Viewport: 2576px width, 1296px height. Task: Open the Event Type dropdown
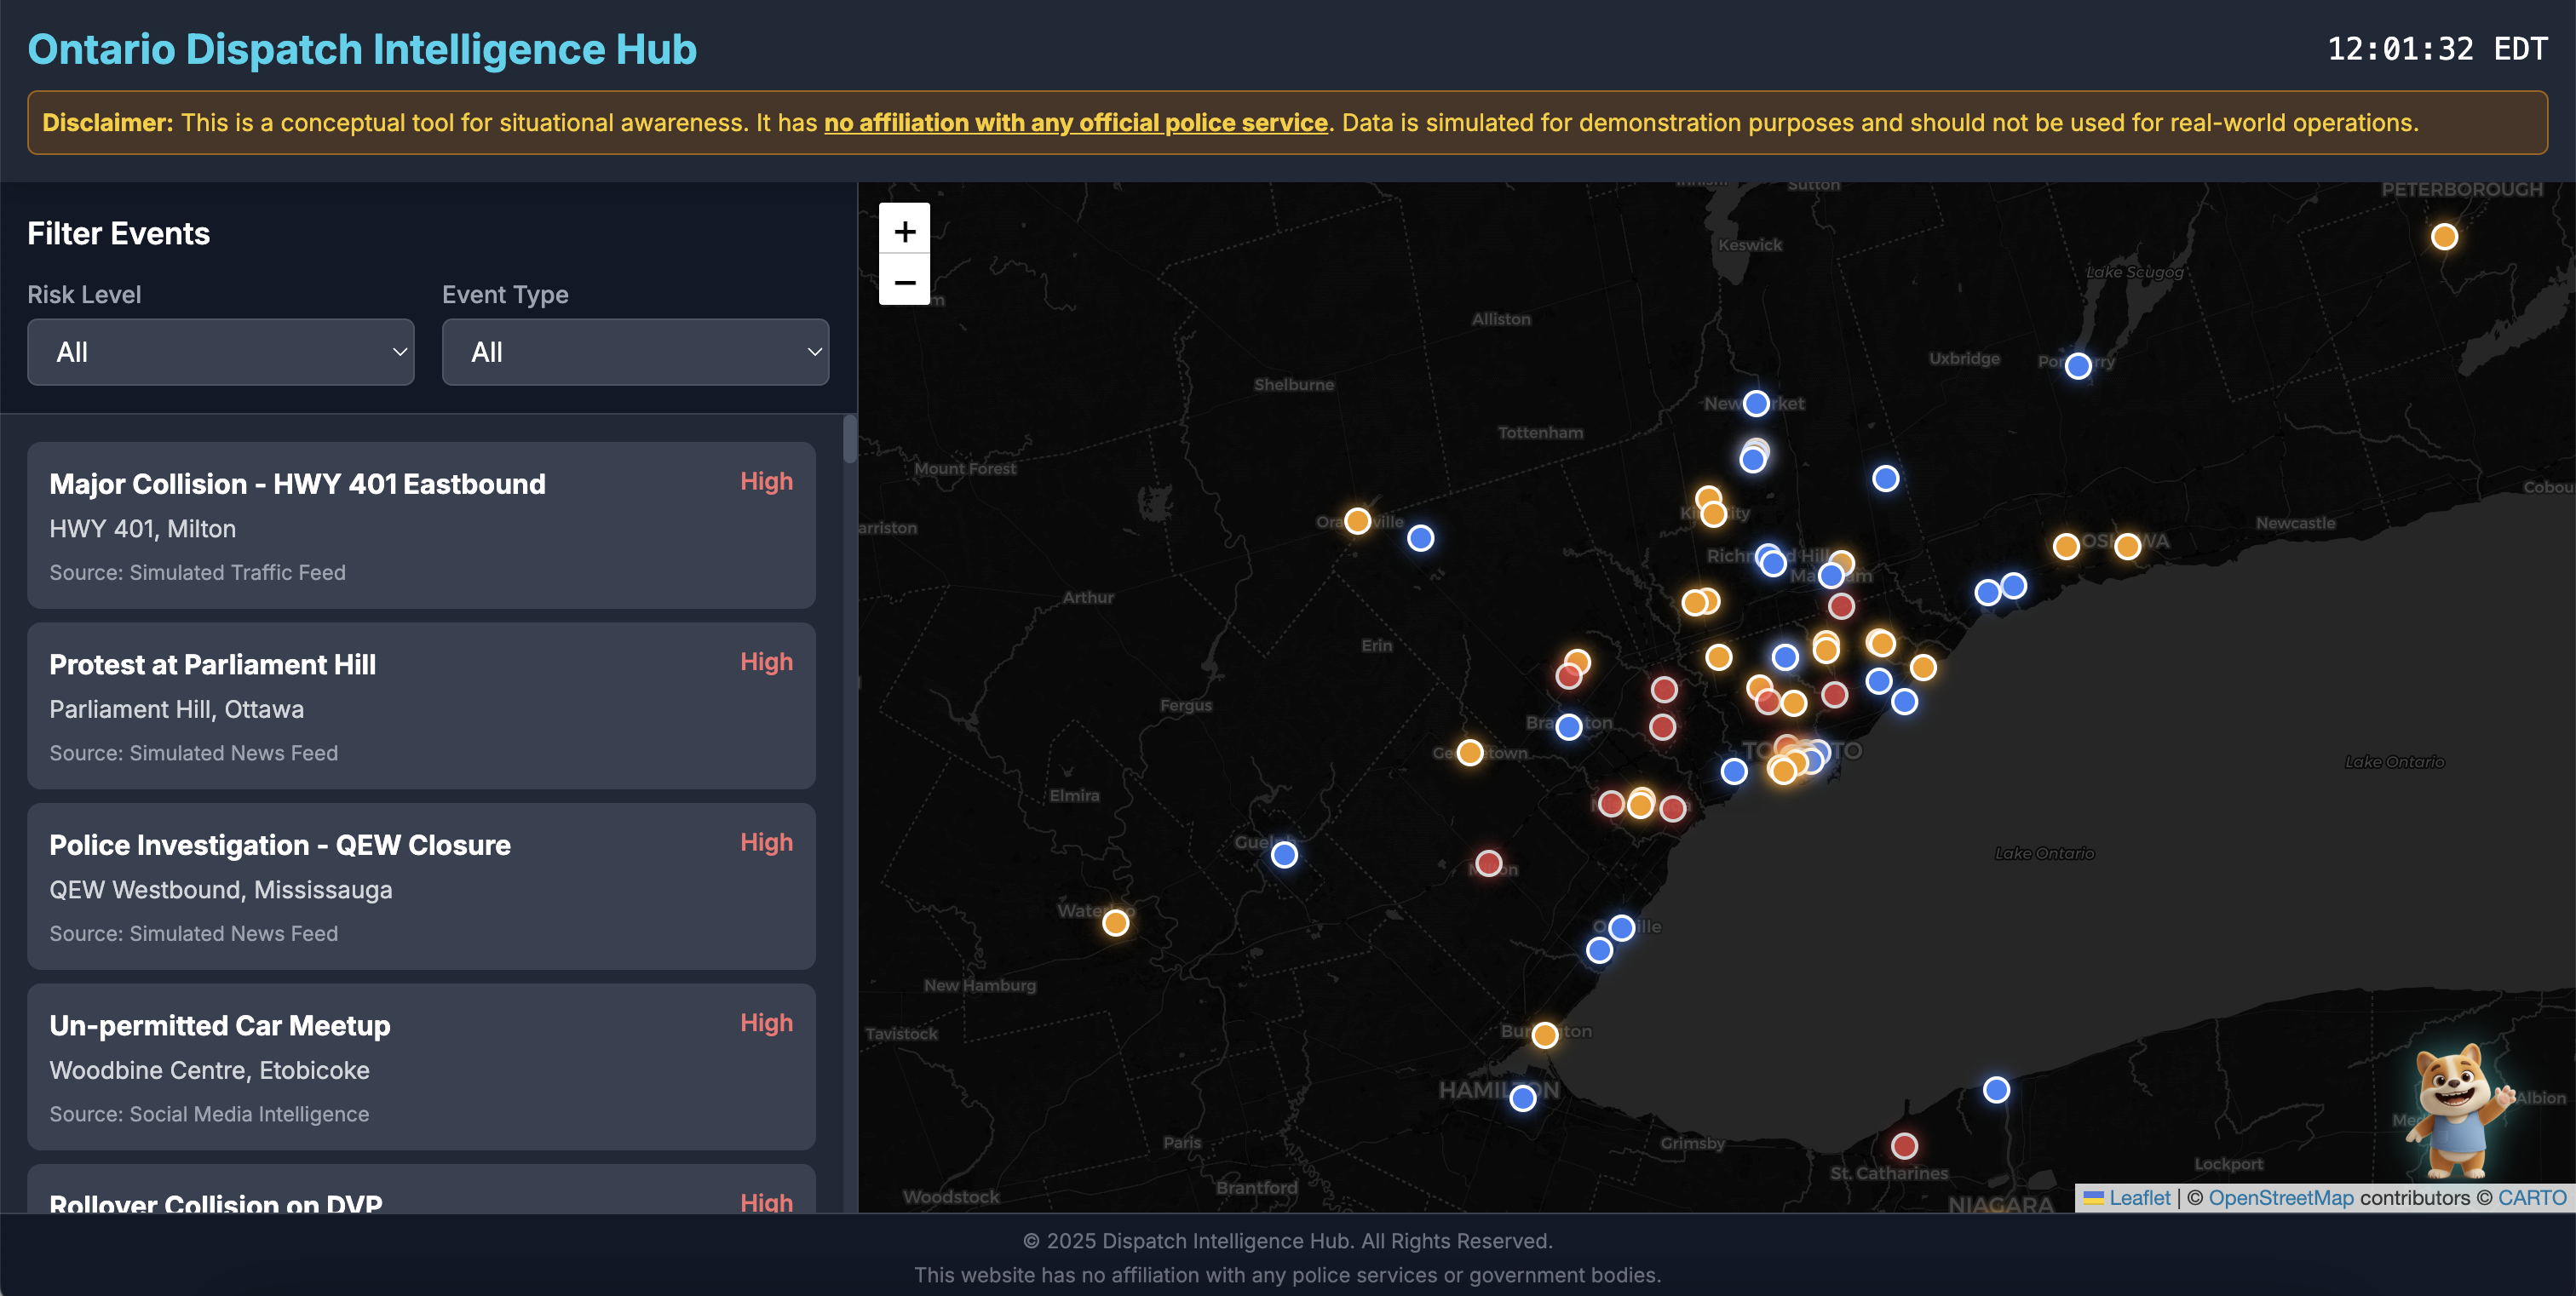(635, 352)
